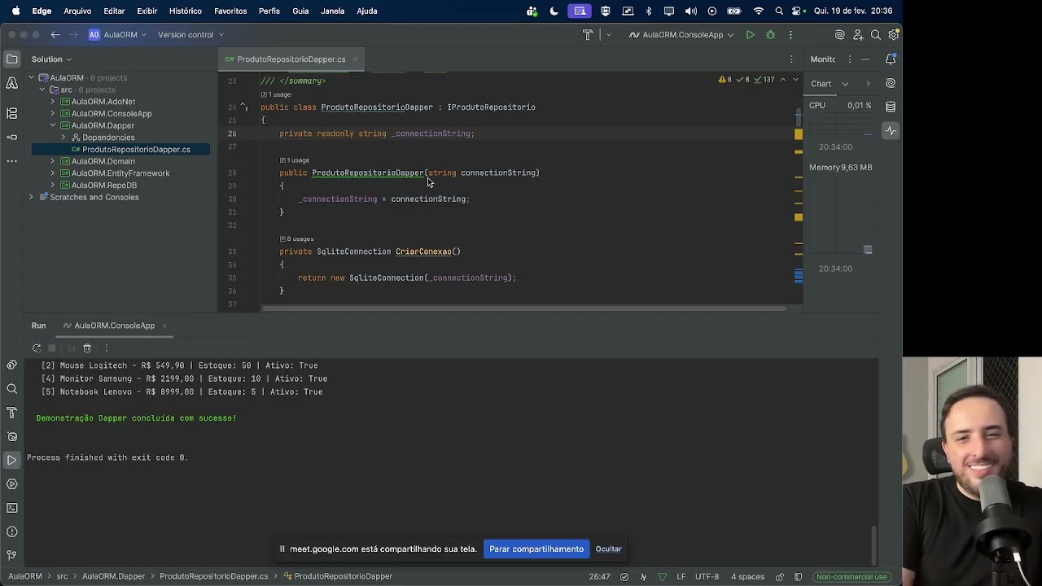The width and height of the screenshot is (1042, 586).
Task: Change LF line separator in status bar
Action: point(681,576)
